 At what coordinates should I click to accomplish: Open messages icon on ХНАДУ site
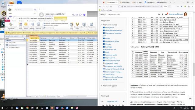(167, 14)
